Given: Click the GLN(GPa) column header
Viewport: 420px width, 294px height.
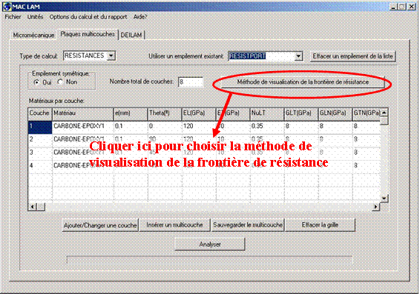Looking at the screenshot, I should pyautogui.click(x=335, y=113).
